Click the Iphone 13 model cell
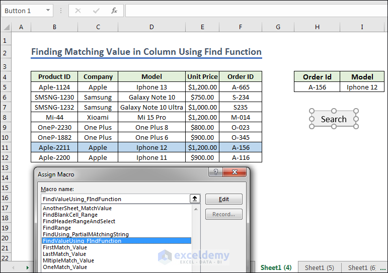Image resolution: width=388 pixels, height=273 pixels. (x=151, y=87)
